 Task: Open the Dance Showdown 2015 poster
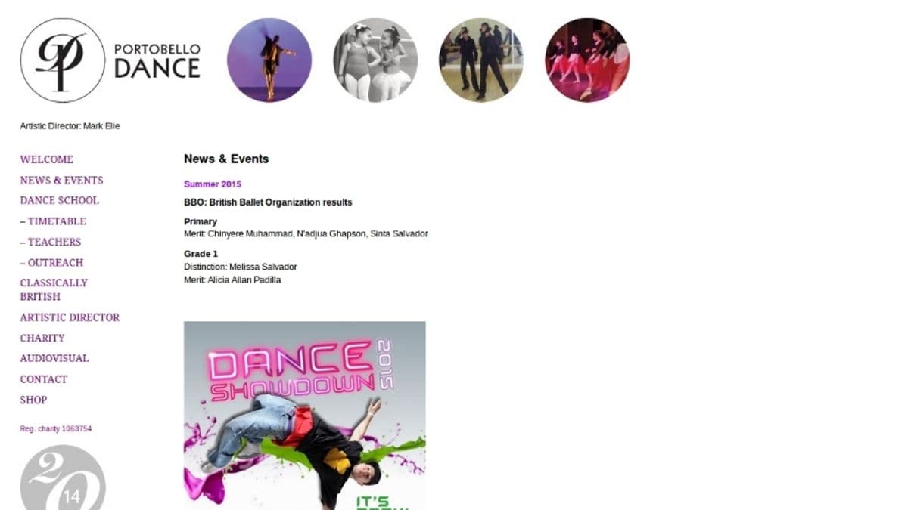(304, 416)
